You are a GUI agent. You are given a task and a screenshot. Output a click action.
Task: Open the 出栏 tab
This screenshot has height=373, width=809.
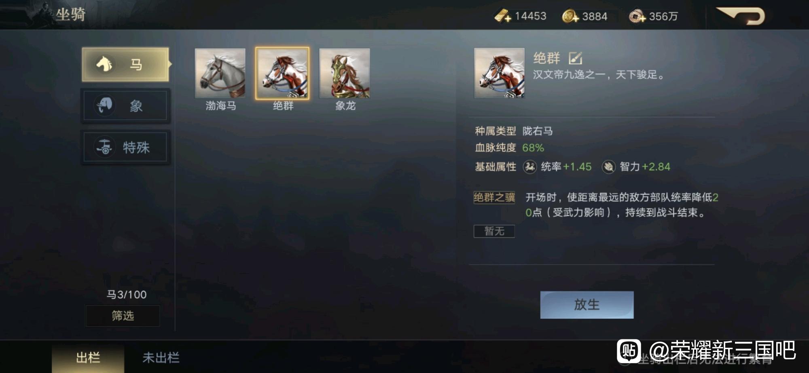tap(88, 357)
